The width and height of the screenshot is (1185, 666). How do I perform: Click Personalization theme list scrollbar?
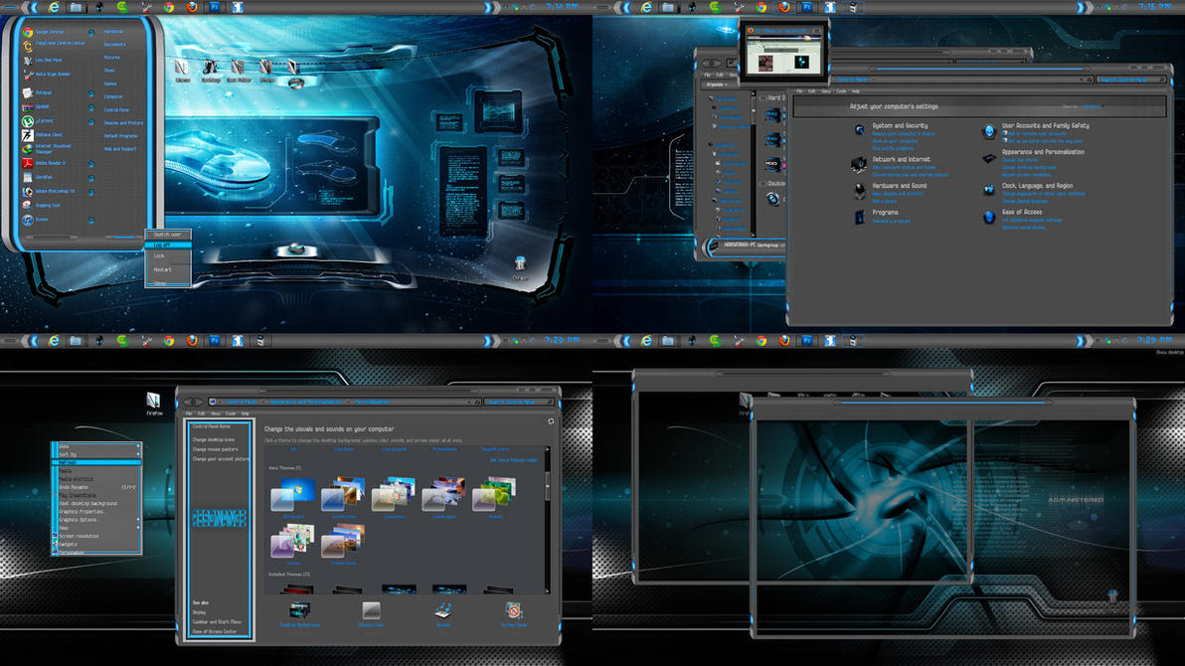point(548,486)
